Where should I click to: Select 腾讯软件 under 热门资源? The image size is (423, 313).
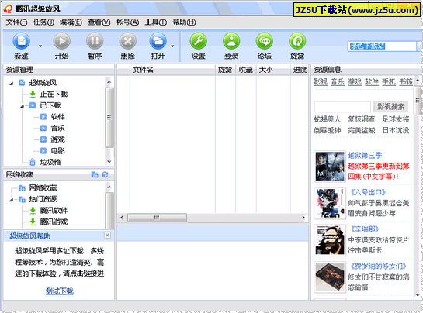(54, 211)
